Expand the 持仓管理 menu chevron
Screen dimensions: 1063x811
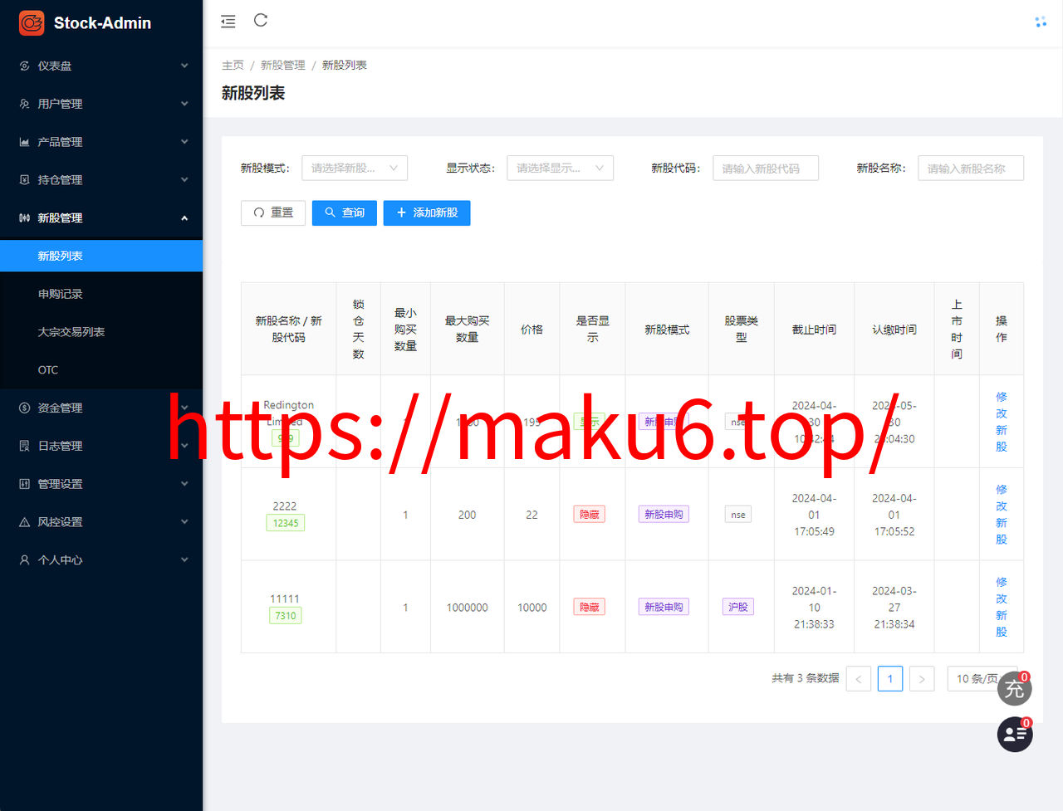184,179
